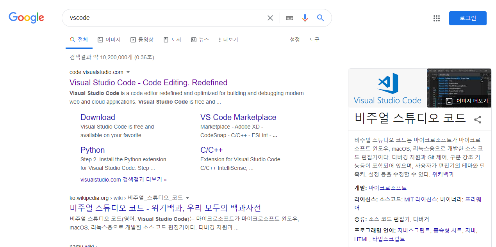This screenshot has width=496, height=247.
Task: Open the Python sitelink
Action: coord(93,150)
